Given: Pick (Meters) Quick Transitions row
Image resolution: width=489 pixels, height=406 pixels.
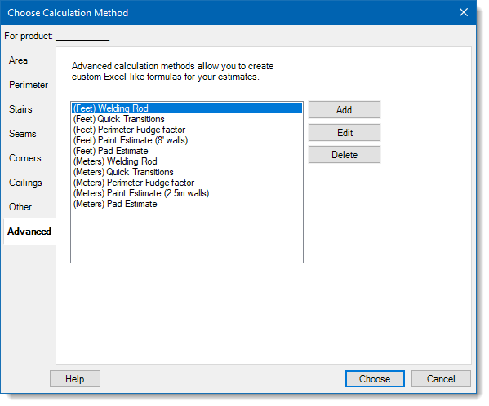Looking at the screenshot, I should [187, 172].
